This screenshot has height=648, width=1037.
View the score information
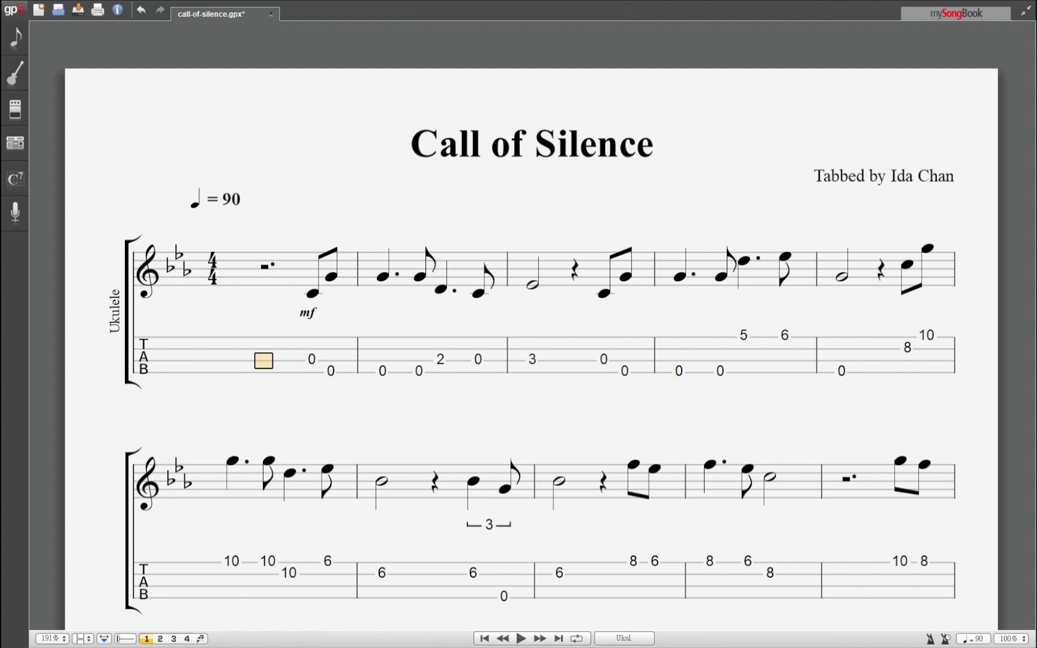(118, 10)
